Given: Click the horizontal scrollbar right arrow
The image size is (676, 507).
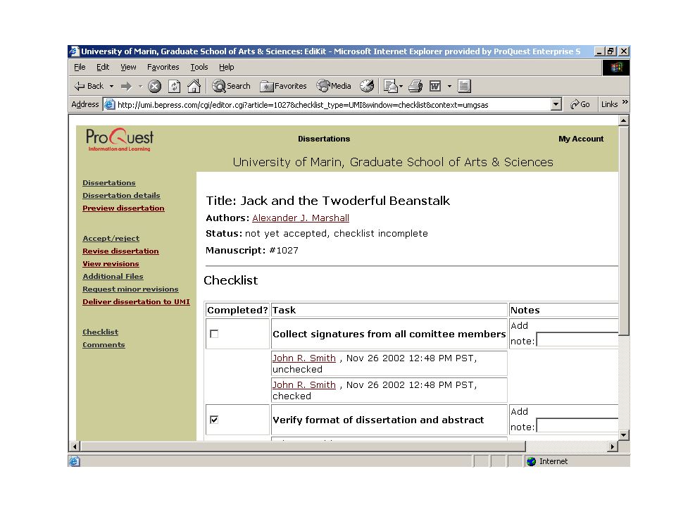Looking at the screenshot, I should (x=612, y=446).
